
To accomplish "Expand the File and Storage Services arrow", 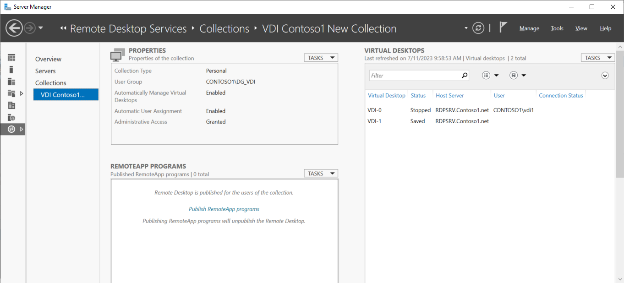I will point(21,93).
